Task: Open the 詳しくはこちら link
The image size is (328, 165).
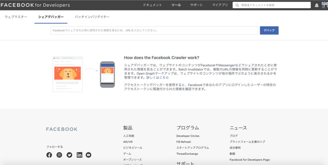Action: coord(158,78)
